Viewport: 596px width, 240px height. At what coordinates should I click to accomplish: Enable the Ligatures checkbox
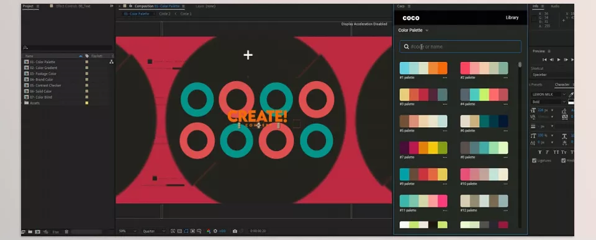535,161
